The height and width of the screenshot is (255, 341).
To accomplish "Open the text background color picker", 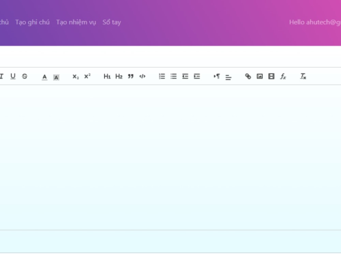I will click(x=56, y=77).
